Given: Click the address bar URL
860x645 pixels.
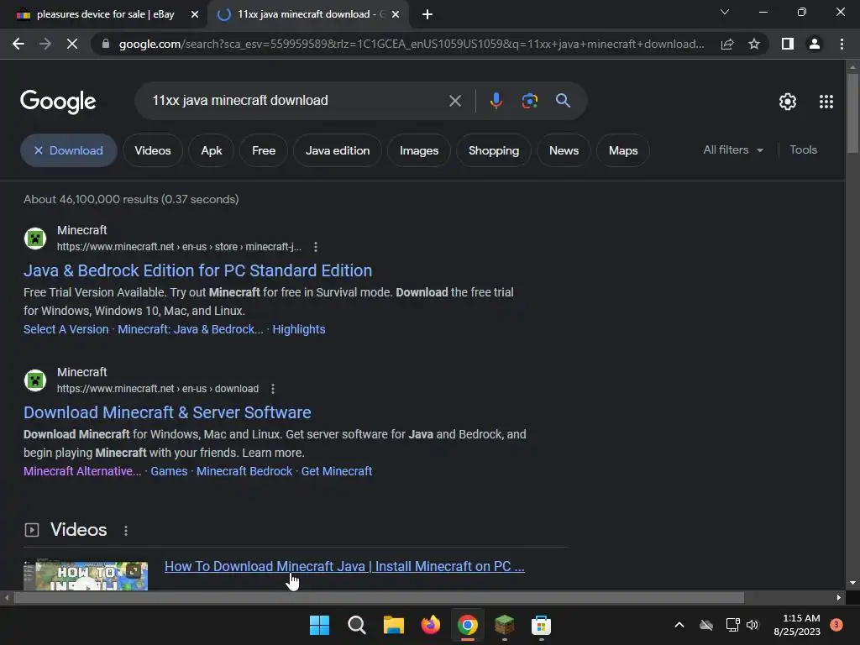Looking at the screenshot, I should click(412, 44).
